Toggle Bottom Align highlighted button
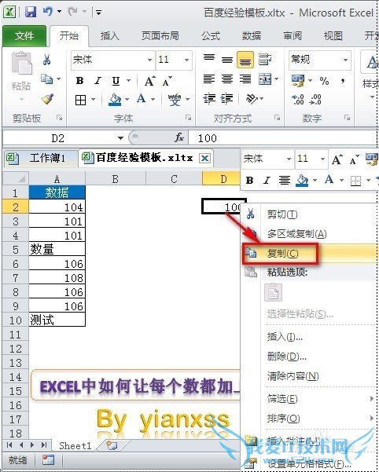 [245, 60]
